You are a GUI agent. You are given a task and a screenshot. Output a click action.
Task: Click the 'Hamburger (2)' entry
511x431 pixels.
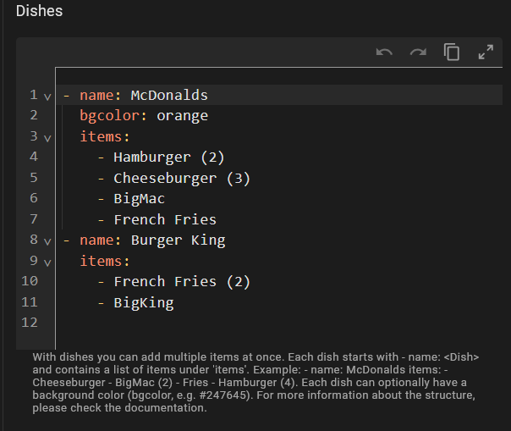click(x=169, y=157)
